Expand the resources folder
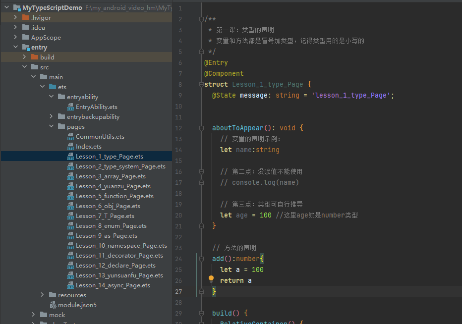Viewport: 462px width, 324px height. [42, 295]
